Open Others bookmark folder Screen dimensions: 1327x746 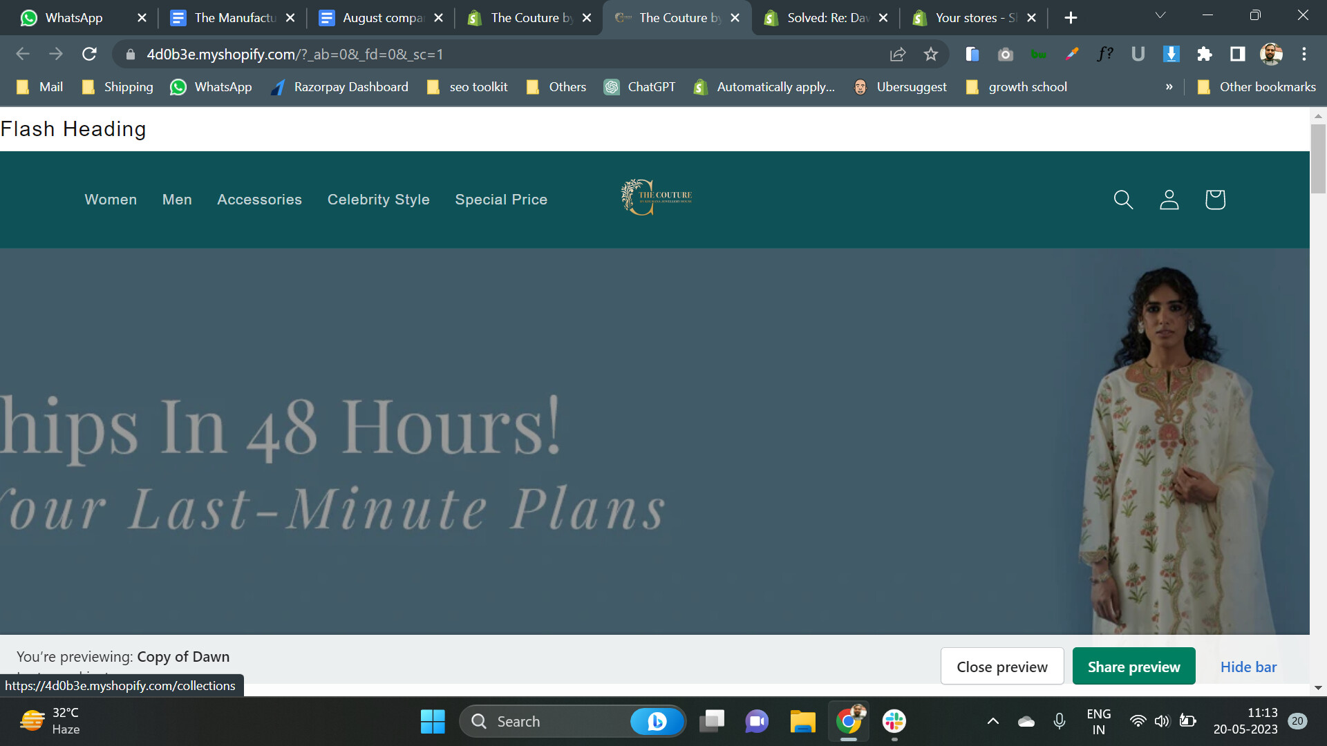556,87
